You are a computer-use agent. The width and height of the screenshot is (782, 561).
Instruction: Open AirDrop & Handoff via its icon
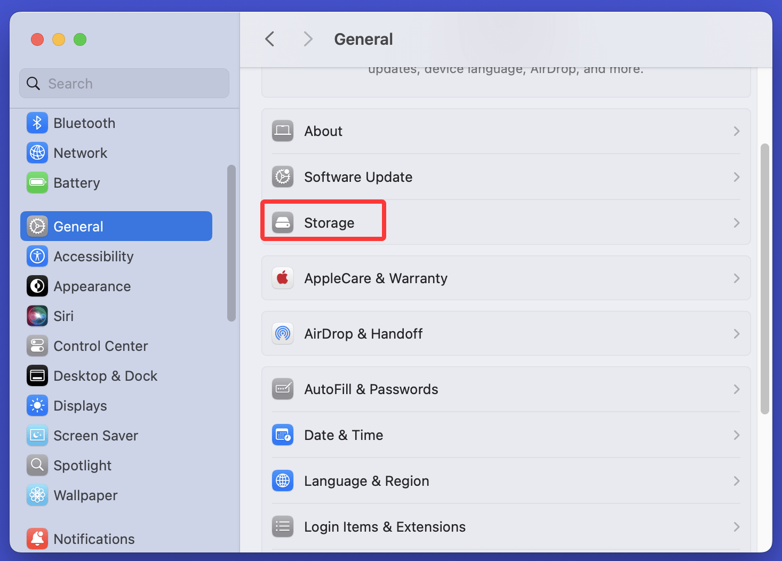coord(283,334)
